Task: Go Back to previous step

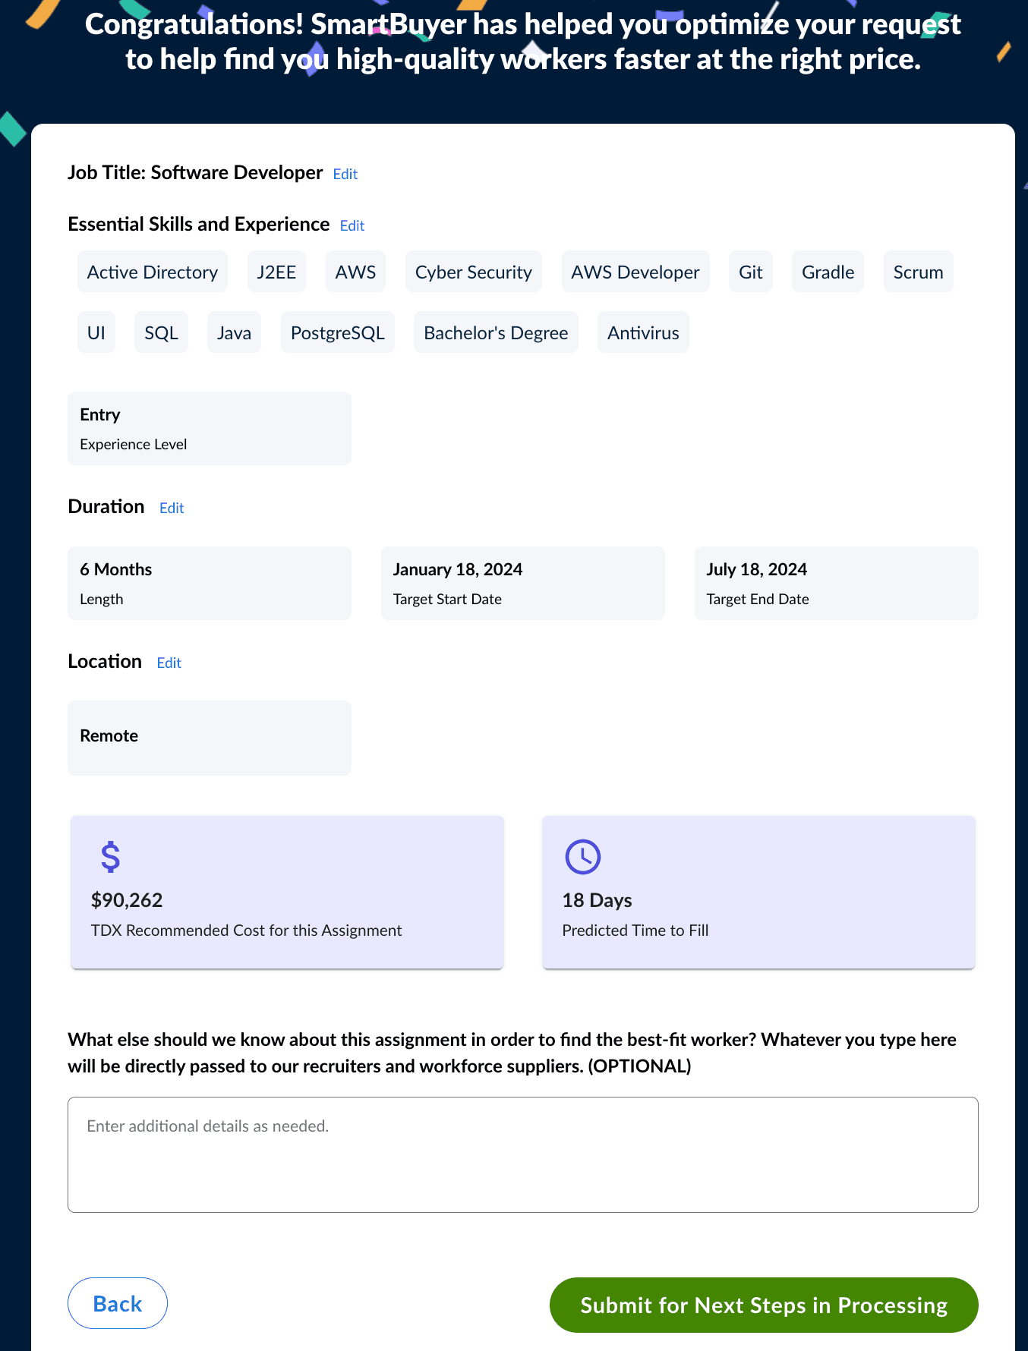Action: click(x=118, y=1303)
